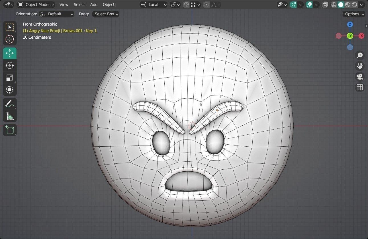Image resolution: width=368 pixels, height=239 pixels.
Task: Open the viewport Options menu
Action: pos(353,14)
